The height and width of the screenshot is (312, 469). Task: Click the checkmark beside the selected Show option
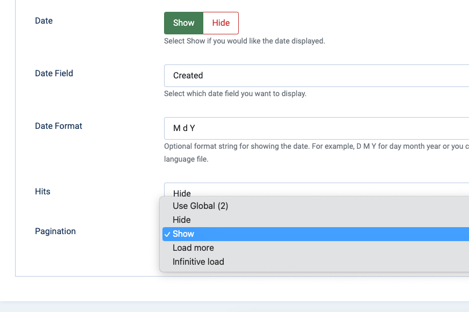pos(168,234)
